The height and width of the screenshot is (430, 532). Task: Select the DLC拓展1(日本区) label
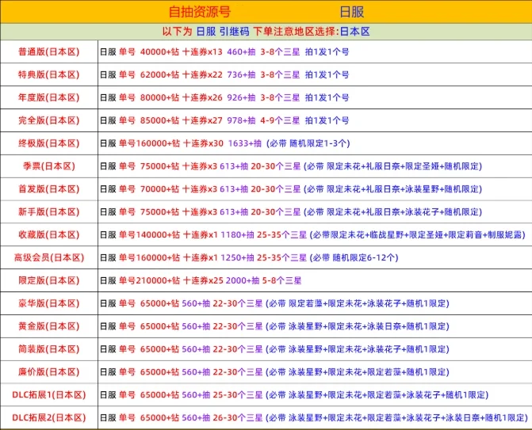[x=49, y=394]
